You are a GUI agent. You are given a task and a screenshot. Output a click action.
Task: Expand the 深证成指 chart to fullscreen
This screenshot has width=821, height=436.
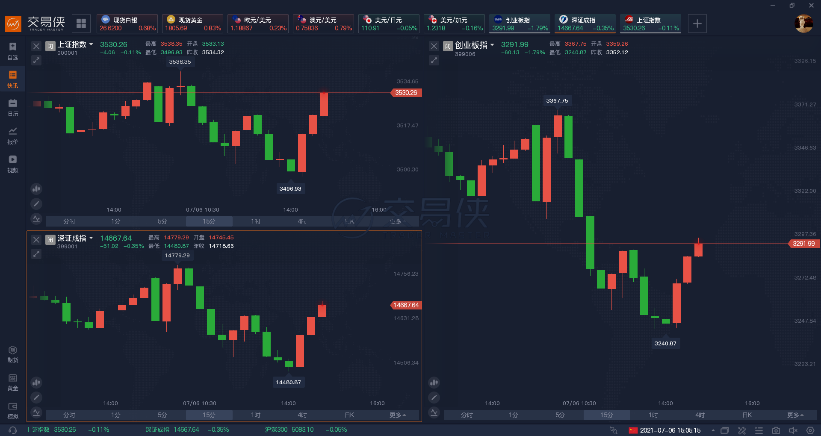(x=36, y=254)
